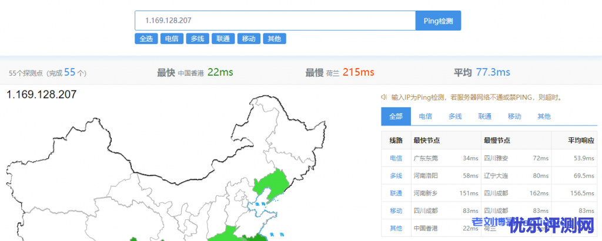Open the 联通 line link in table
Image resolution: width=602 pixels, height=241 pixels.
point(396,194)
